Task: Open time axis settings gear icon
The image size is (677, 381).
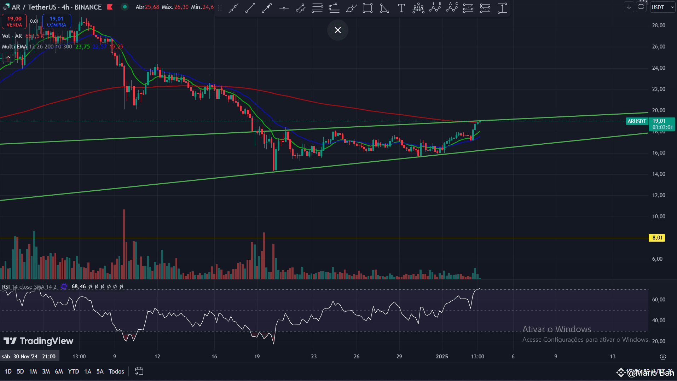Action: [663, 357]
